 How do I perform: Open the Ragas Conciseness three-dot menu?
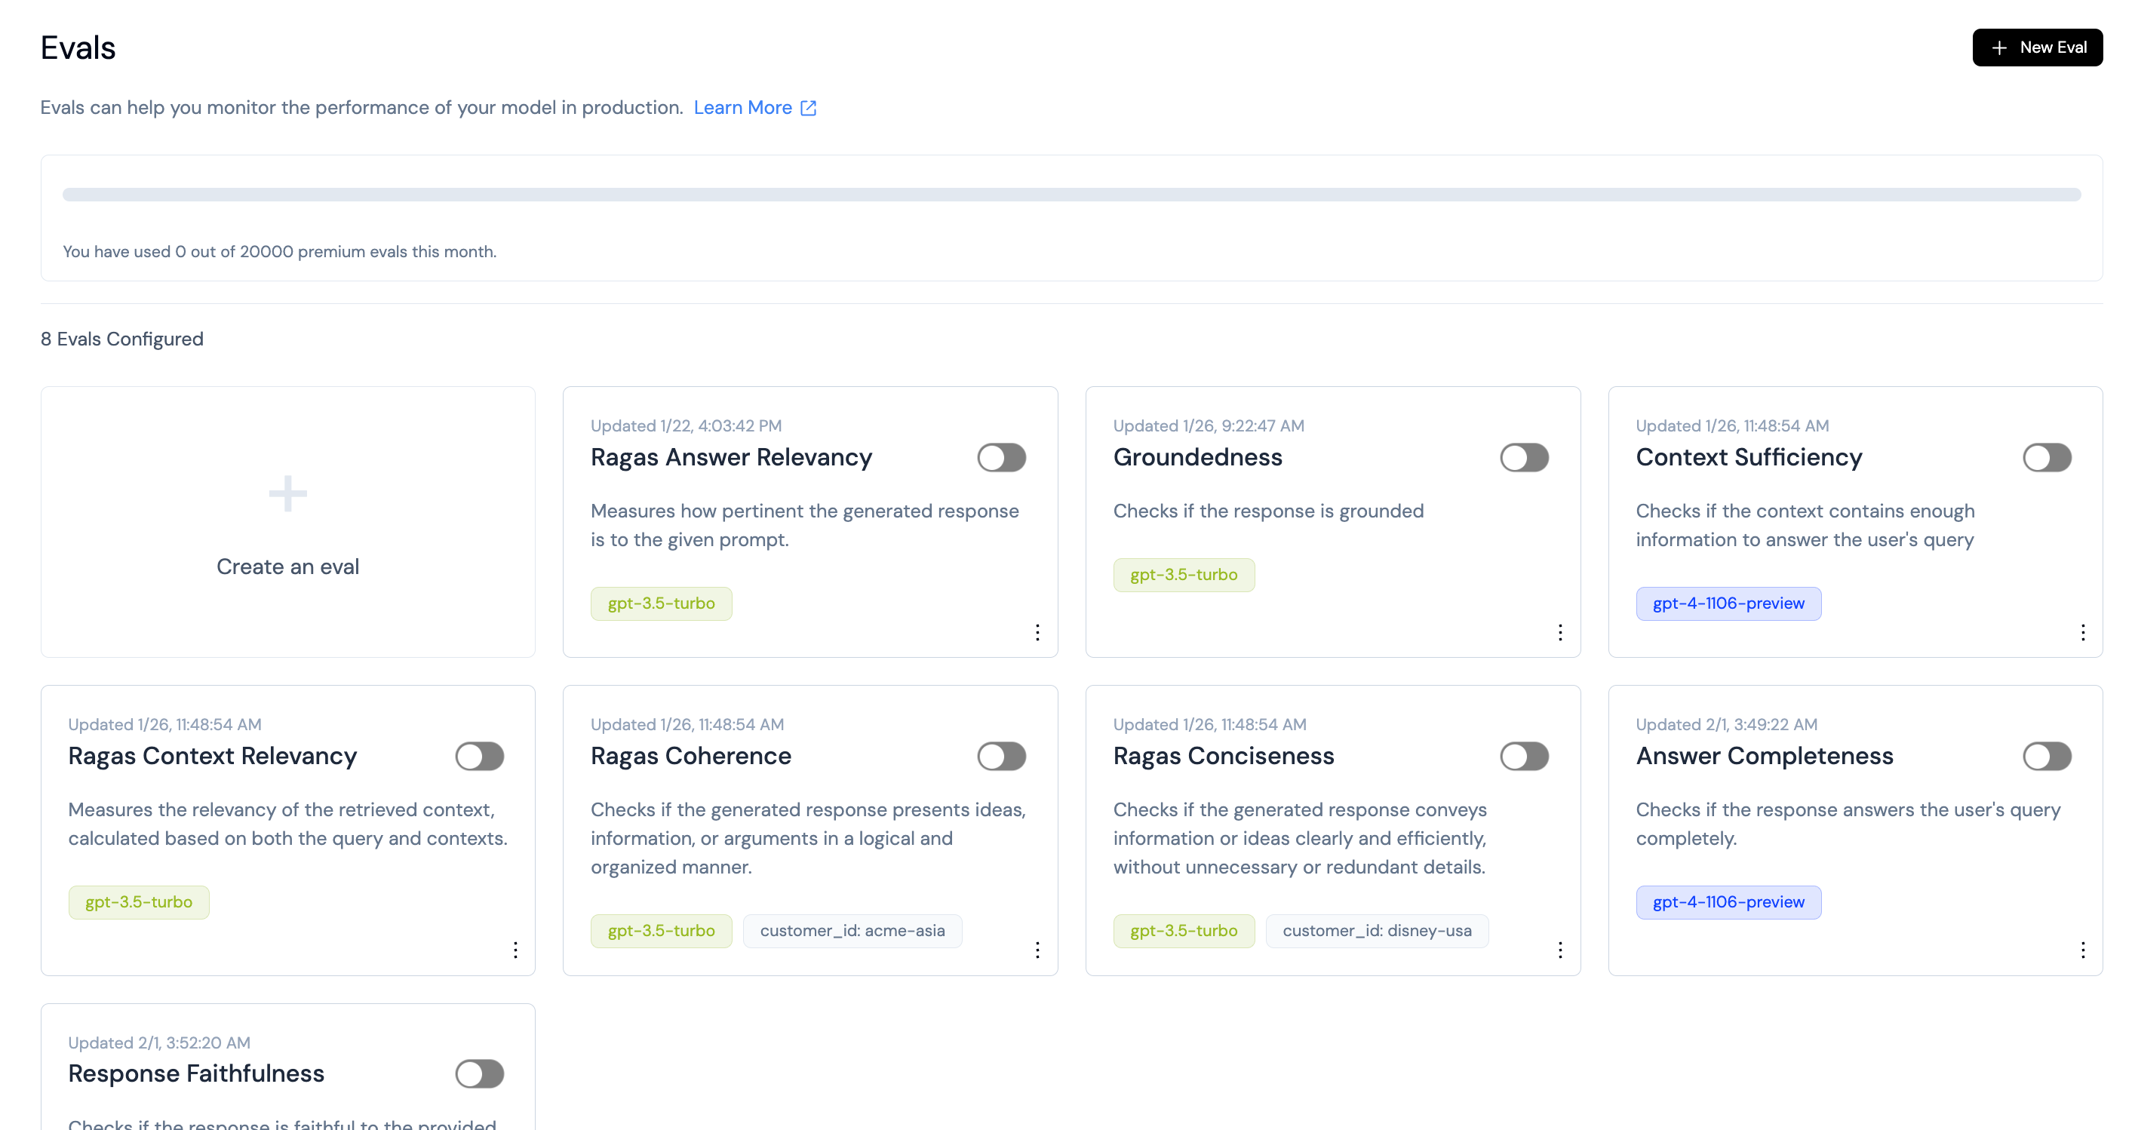1560,950
